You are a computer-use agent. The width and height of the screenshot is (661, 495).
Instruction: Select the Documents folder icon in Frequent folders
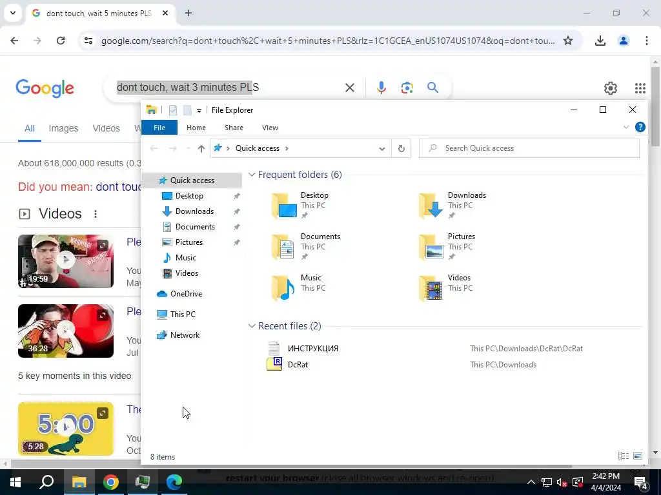284,247
